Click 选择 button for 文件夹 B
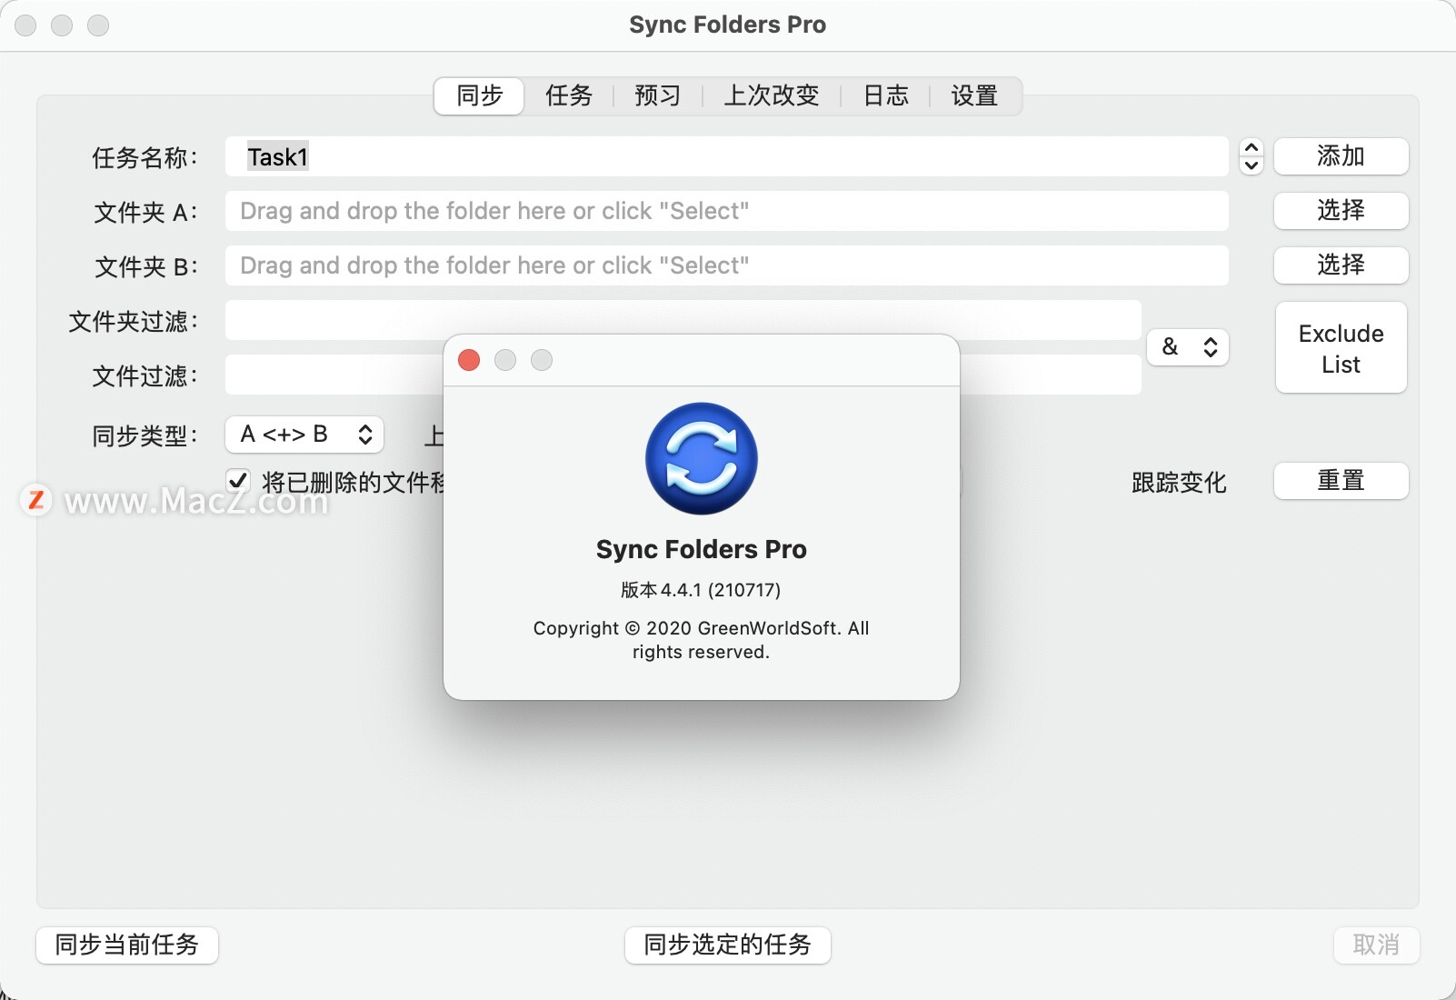 pyautogui.click(x=1341, y=265)
